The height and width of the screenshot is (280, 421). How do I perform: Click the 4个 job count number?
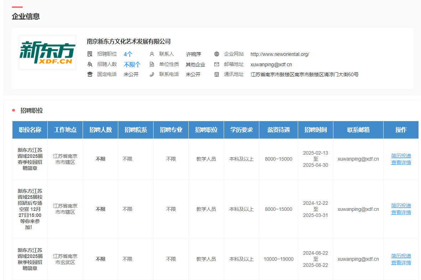coord(128,55)
